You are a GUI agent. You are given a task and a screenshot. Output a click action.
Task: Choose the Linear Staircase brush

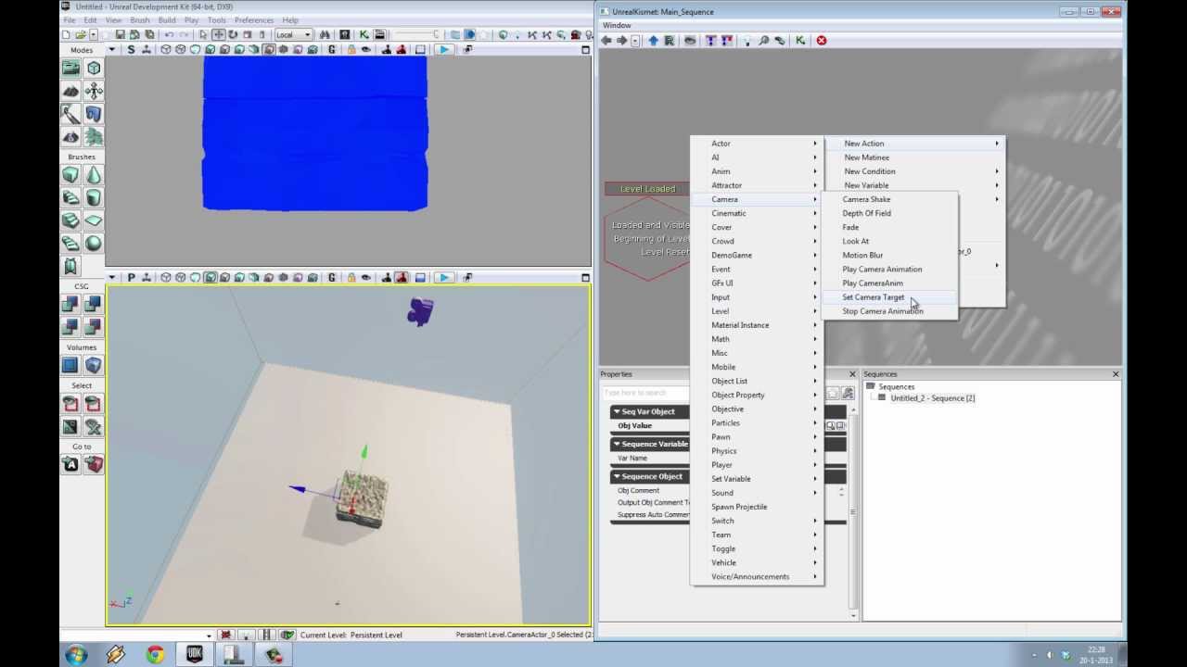click(x=70, y=220)
